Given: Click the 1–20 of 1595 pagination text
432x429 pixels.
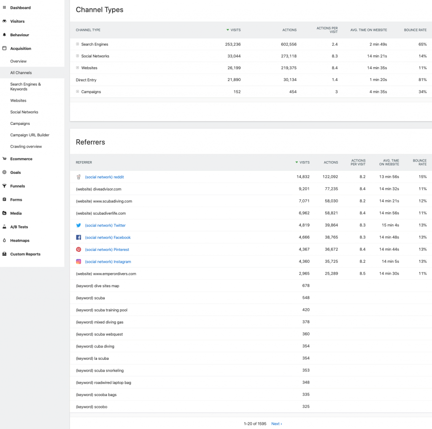Looking at the screenshot, I should (x=255, y=424).
